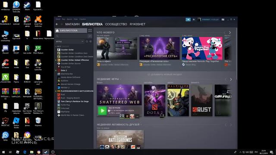This screenshot has width=276, height=155.
Task: Open uTorrent Web desktop icon
Action: 6,78
